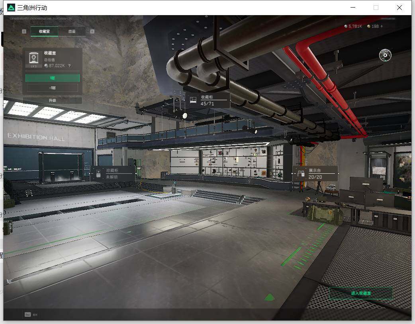Click the 升级 upgrade button
415x324 pixels.
53,101
